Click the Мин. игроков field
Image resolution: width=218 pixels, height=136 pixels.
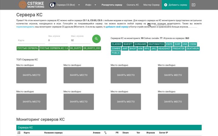click(58, 40)
